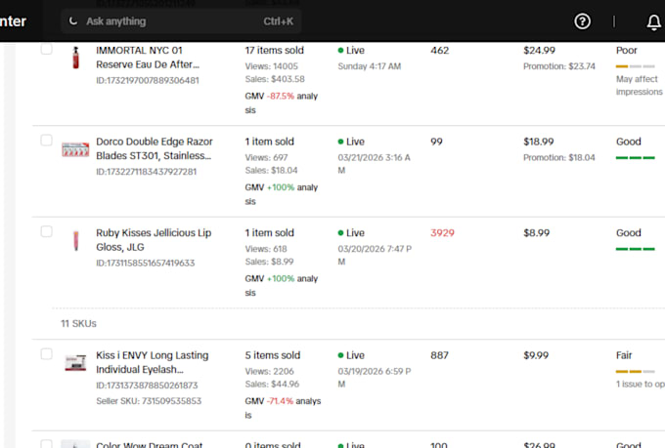Click the Dorco Good quality rating

coord(629,142)
